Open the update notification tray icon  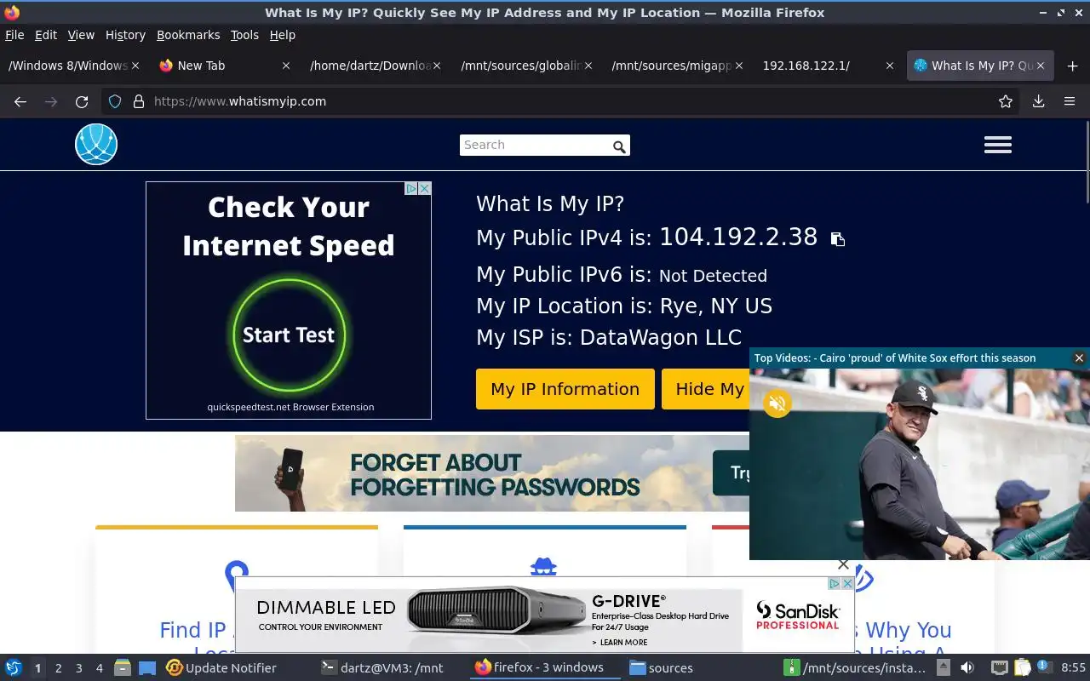(1044, 668)
